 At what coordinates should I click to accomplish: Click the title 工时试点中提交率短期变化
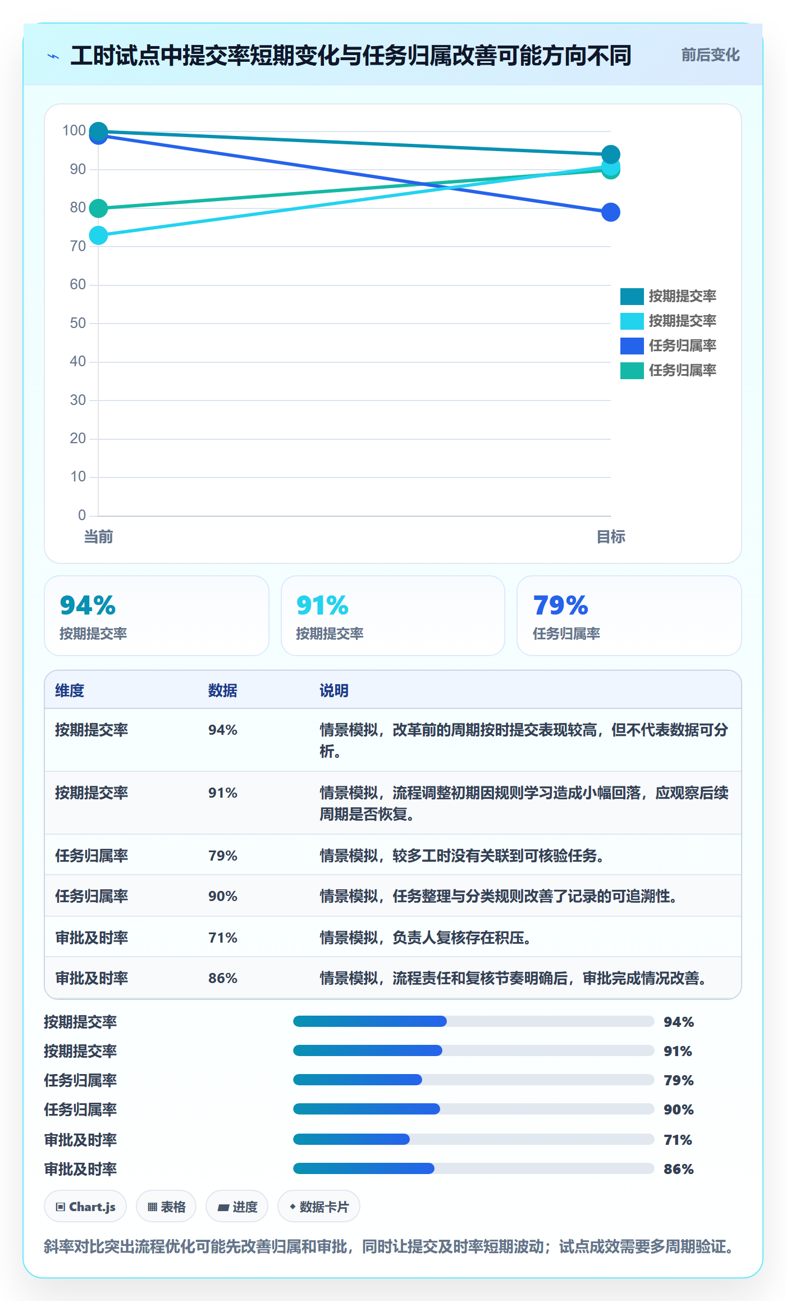coord(350,56)
